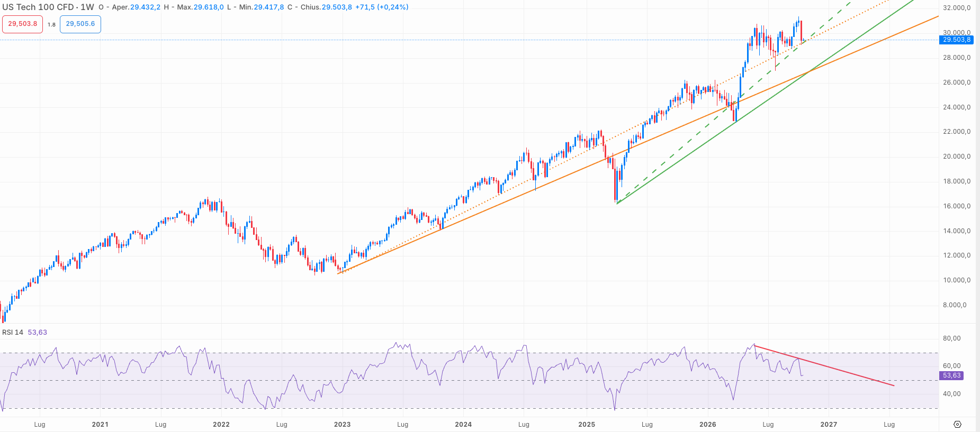The image size is (980, 432).
Task: Click the 24.000,0 price axis label
Action: (x=957, y=107)
